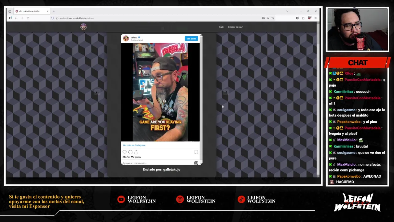
Task: Click chat user soulgasmo ajo message
Action: pos(357,113)
